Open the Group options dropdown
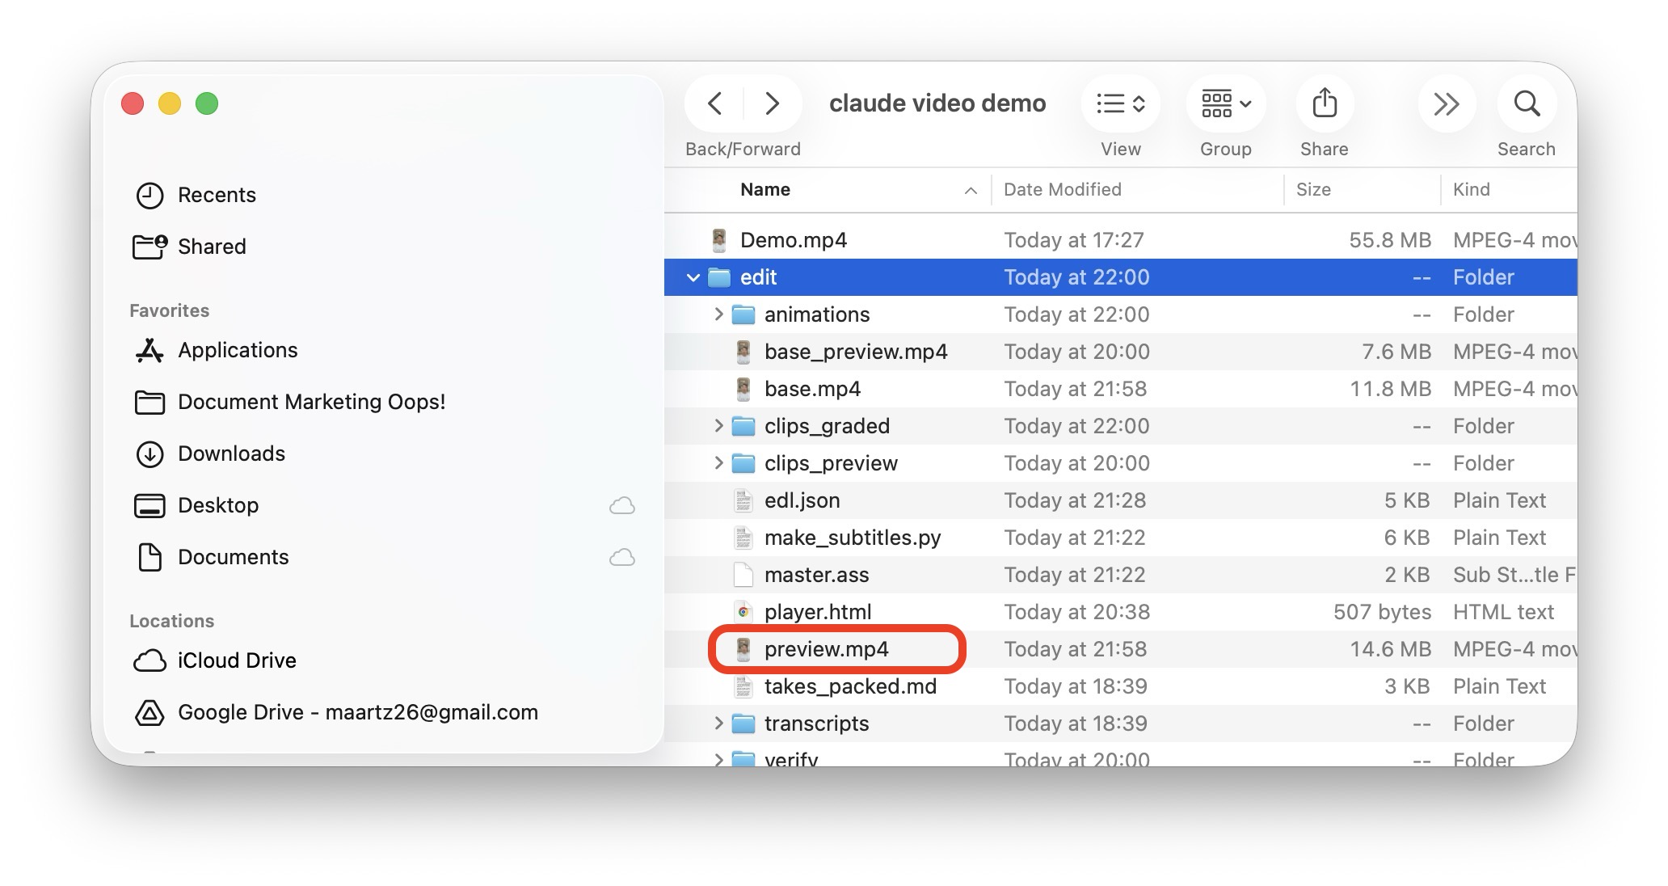The image size is (1668, 886). [1225, 103]
